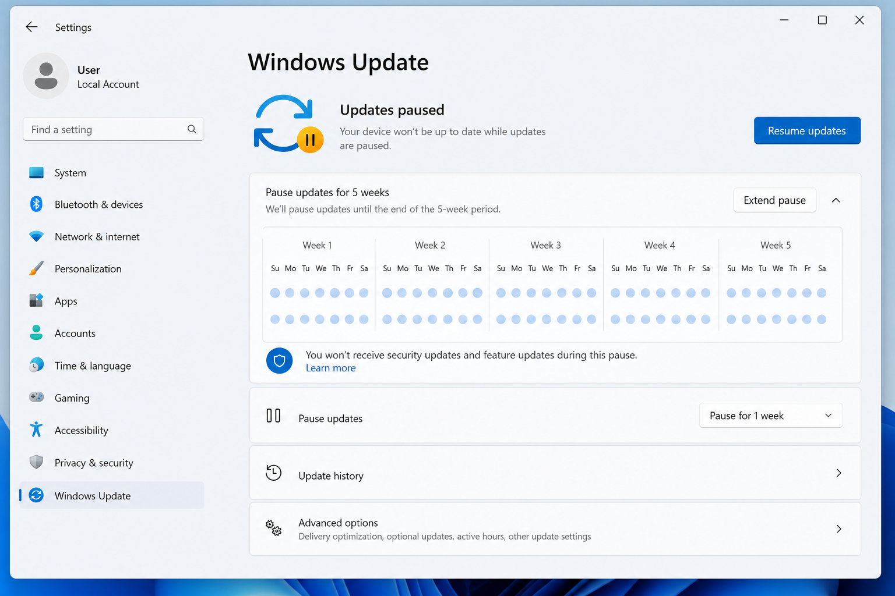895x596 pixels.
Task: Select Personalization in the sidebar
Action: click(x=112, y=268)
